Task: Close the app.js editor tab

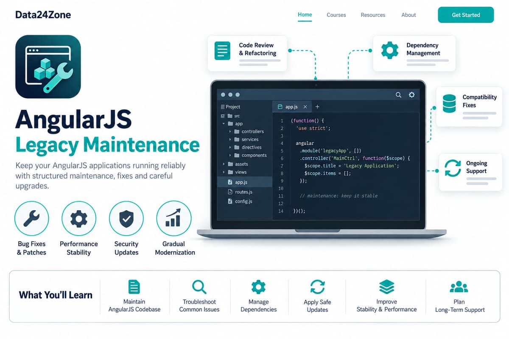Action: pyautogui.click(x=305, y=107)
